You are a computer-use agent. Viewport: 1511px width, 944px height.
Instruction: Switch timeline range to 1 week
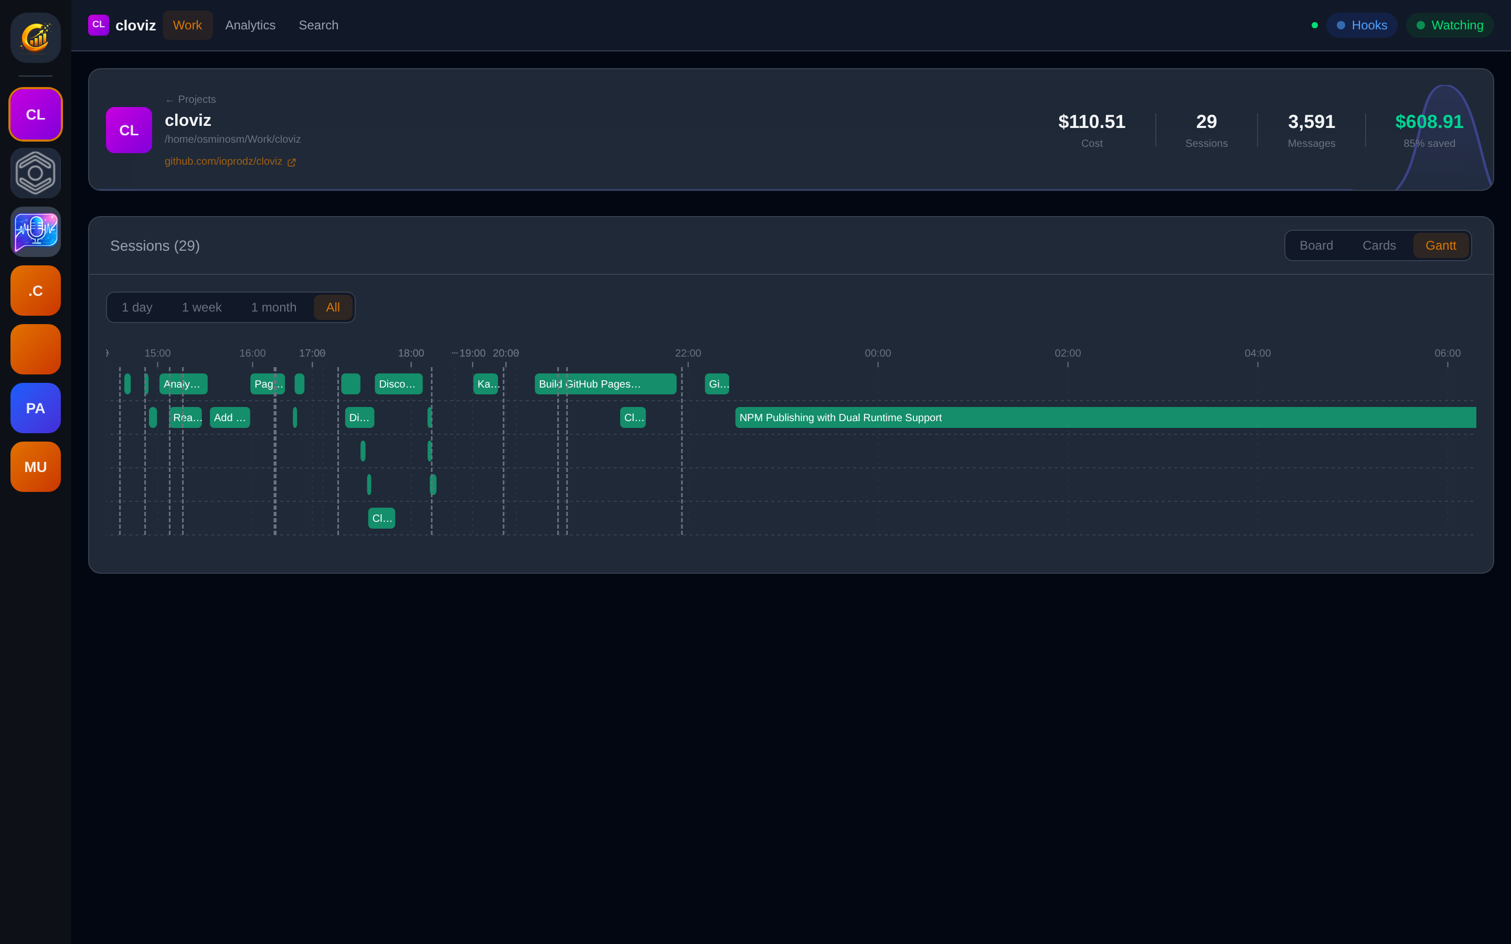[x=201, y=307]
